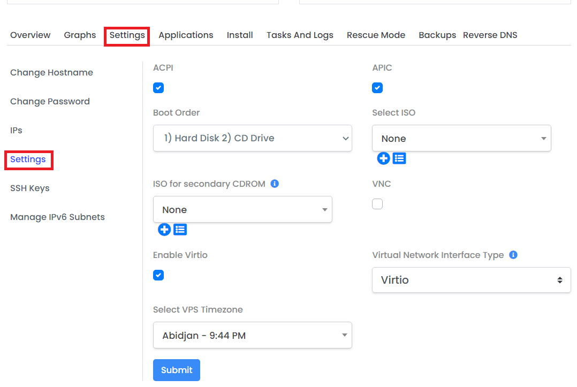The height and width of the screenshot is (387, 577).
Task: Open the ISO list icon under Select ISO
Action: point(399,158)
